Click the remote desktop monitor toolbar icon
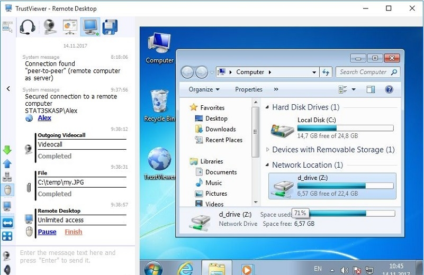This screenshot has height=275, width=424. pyautogui.click(x=91, y=26)
